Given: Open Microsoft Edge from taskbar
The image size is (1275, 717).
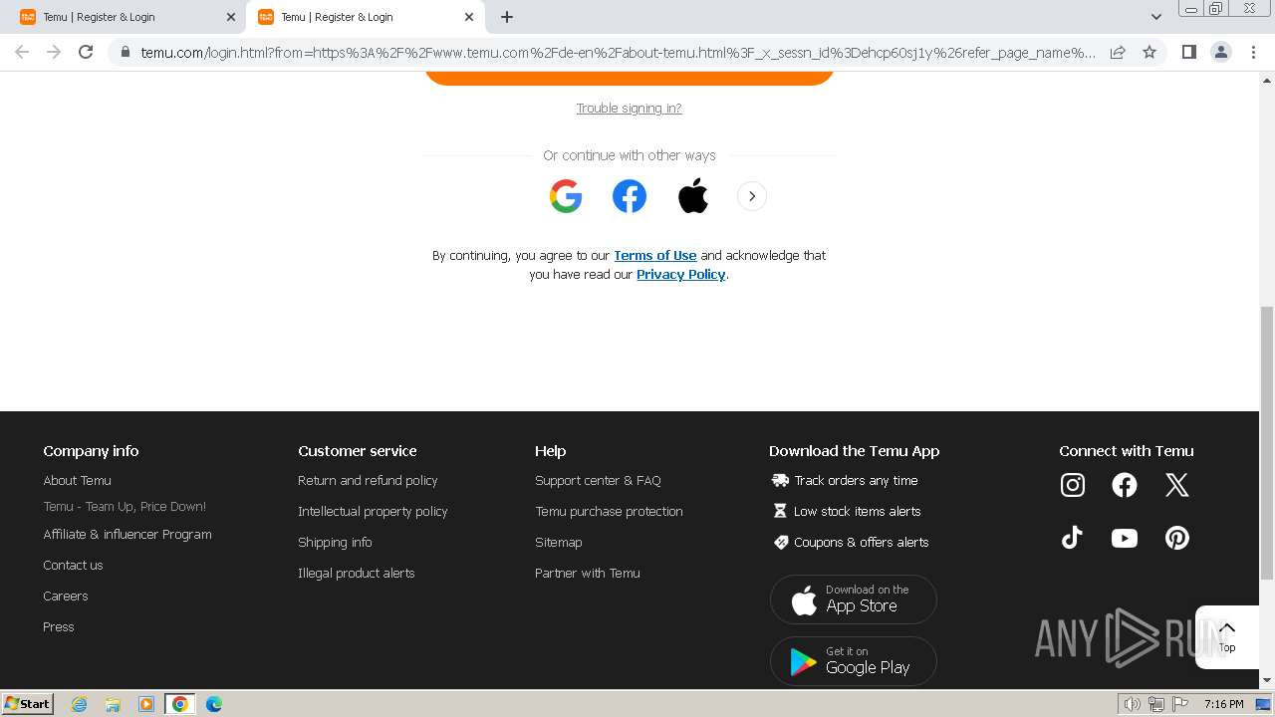Looking at the screenshot, I should point(213,704).
